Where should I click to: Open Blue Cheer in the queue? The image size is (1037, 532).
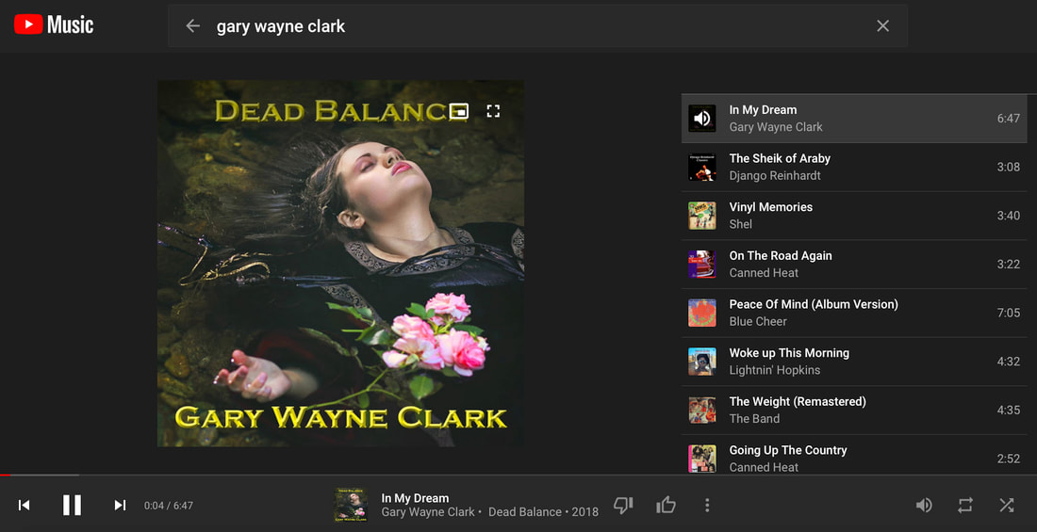click(758, 321)
